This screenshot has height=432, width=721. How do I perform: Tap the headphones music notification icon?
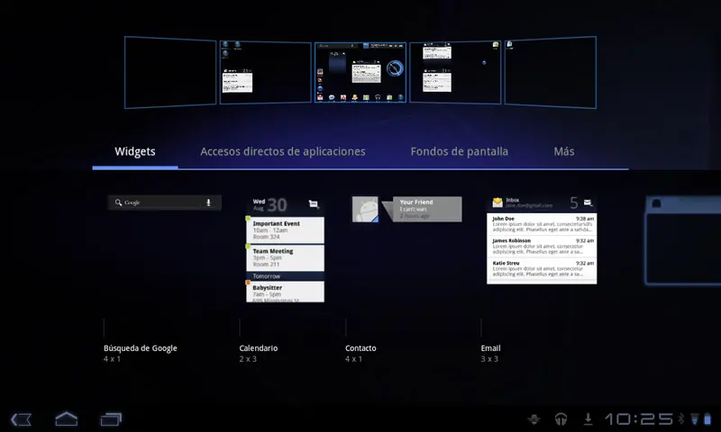point(561,418)
